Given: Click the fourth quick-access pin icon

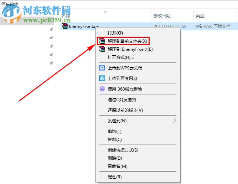Looking at the screenshot, I should point(51,55).
